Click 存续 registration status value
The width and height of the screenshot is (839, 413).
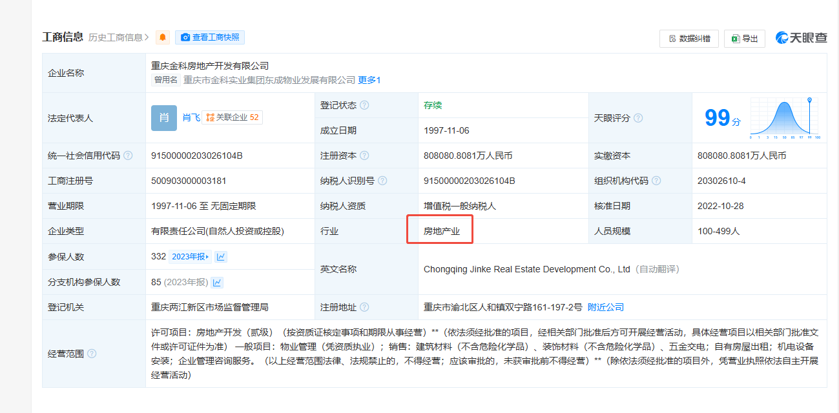[x=433, y=105]
